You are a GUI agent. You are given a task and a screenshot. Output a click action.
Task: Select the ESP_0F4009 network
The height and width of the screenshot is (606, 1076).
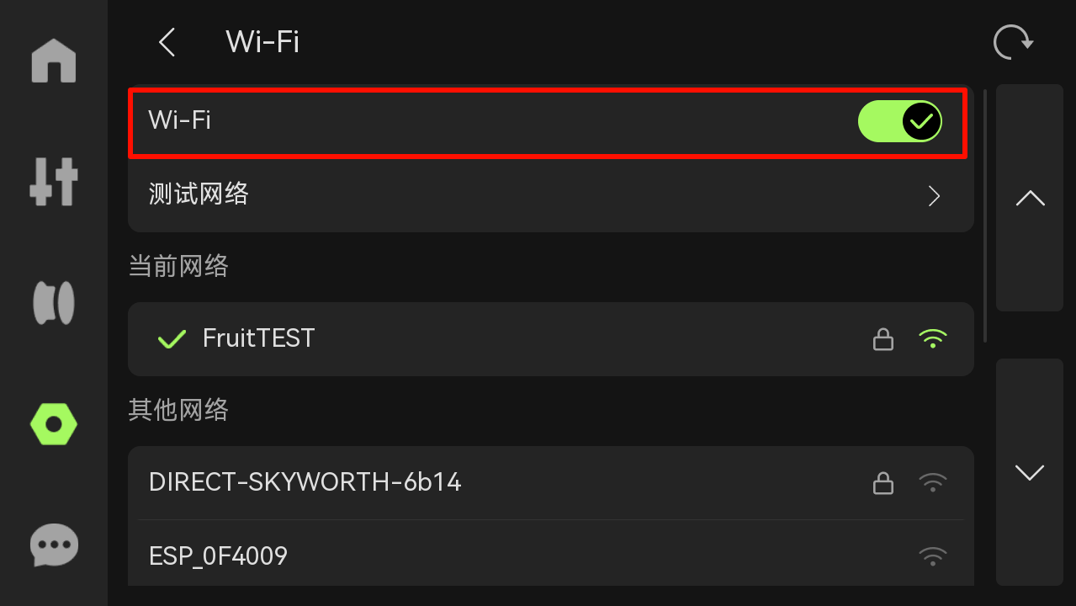point(551,555)
